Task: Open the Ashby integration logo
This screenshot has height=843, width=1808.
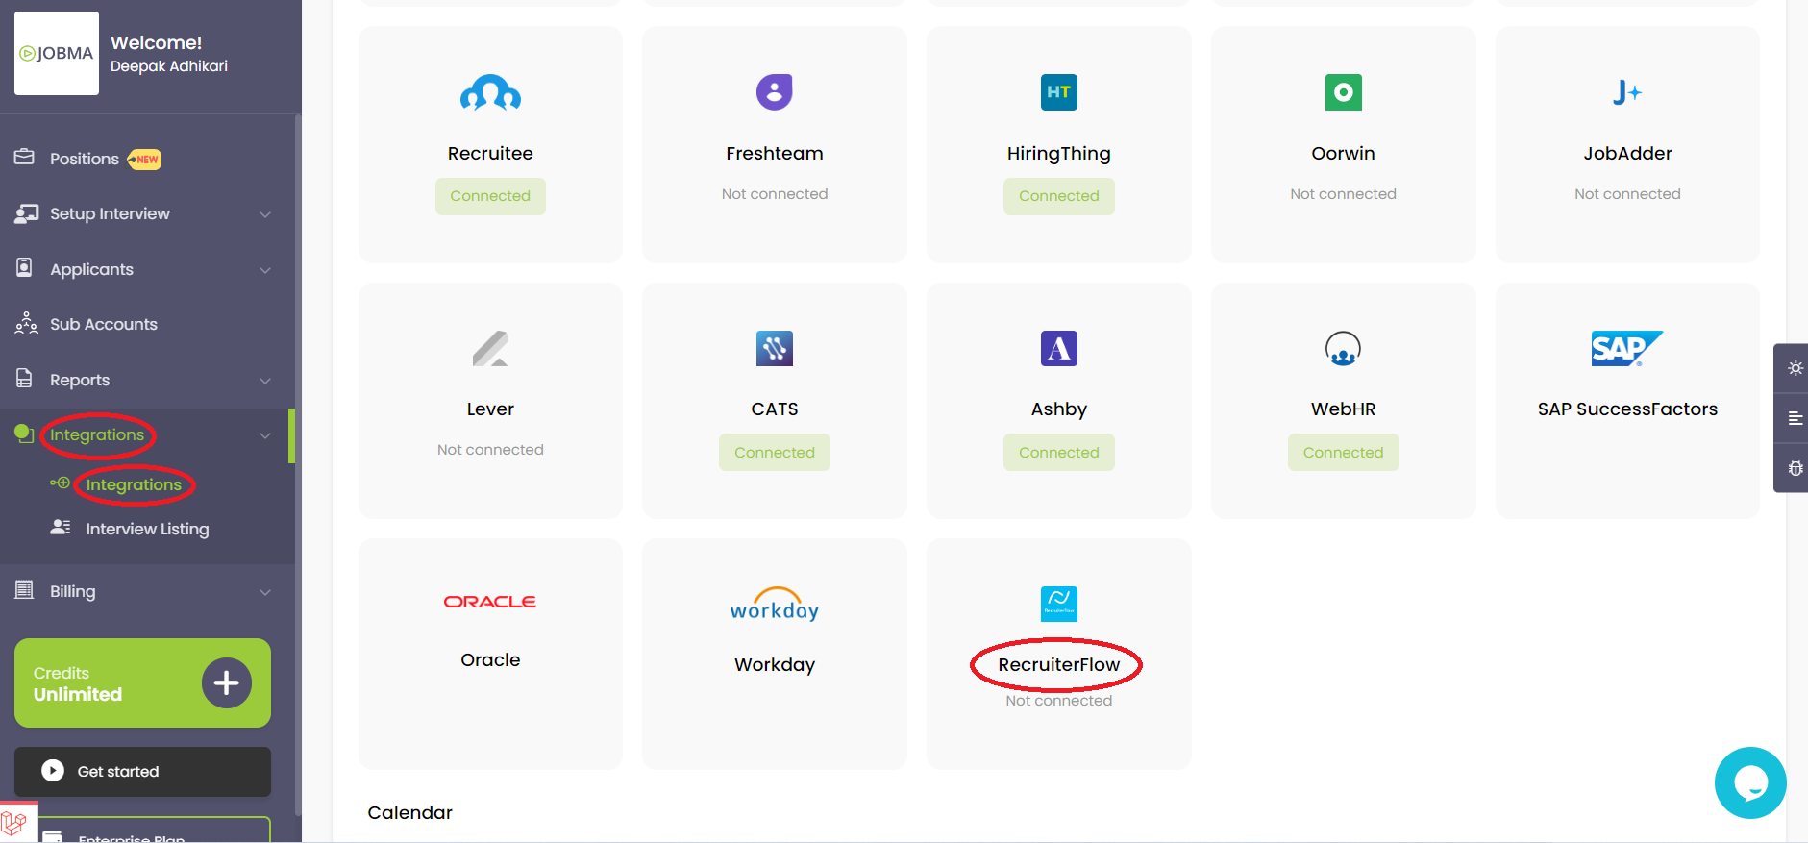Action: [x=1059, y=348]
